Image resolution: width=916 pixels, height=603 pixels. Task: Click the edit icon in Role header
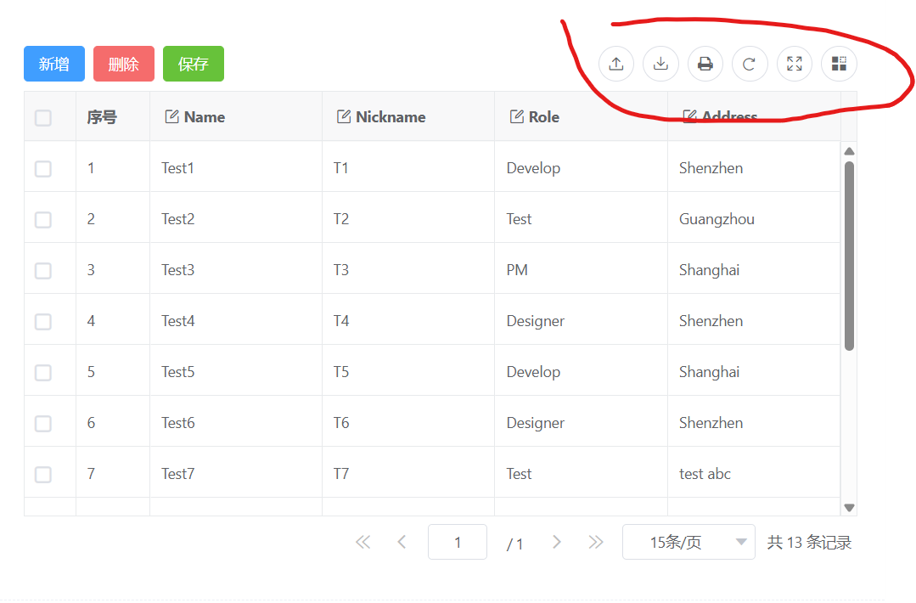click(x=516, y=117)
